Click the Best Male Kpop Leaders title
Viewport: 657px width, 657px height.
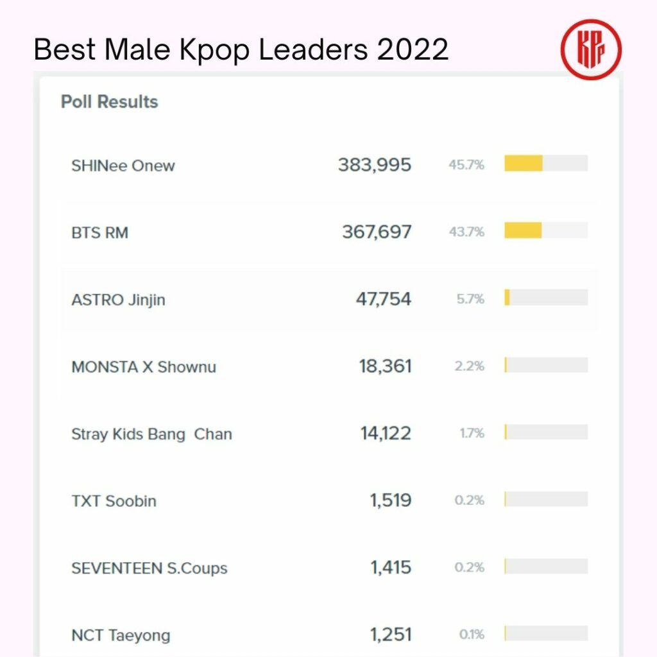click(241, 49)
